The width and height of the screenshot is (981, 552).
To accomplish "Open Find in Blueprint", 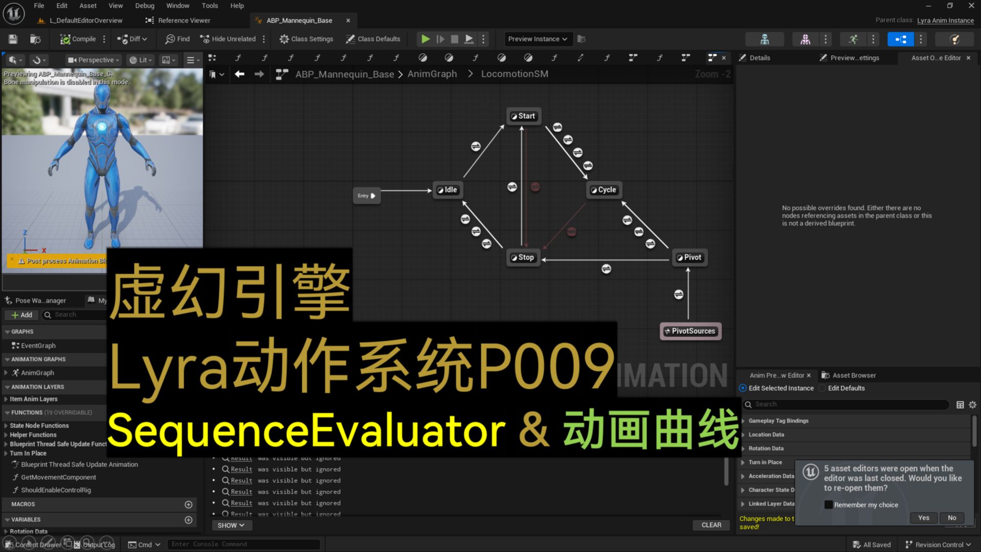I will pyautogui.click(x=177, y=39).
